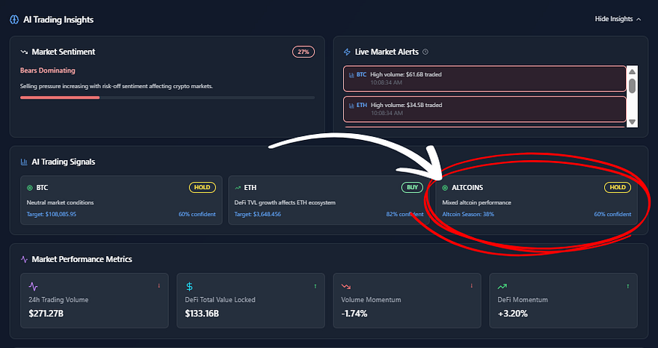658x348 pixels.
Task: Click the Live Market Alerts lightning icon
Action: coord(346,52)
